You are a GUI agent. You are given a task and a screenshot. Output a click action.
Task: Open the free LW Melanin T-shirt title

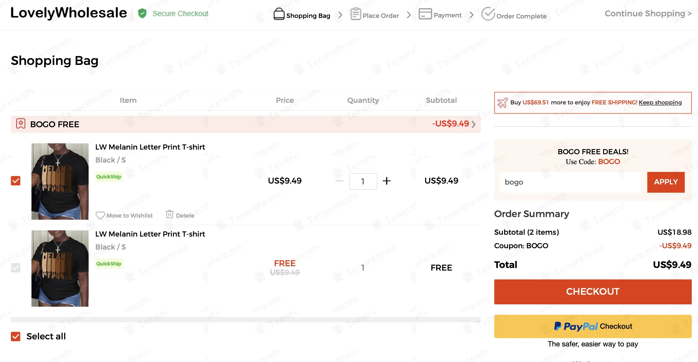coord(150,234)
